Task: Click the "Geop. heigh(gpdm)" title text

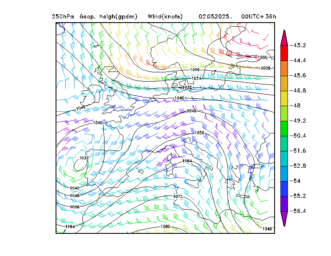Action: pos(108,17)
